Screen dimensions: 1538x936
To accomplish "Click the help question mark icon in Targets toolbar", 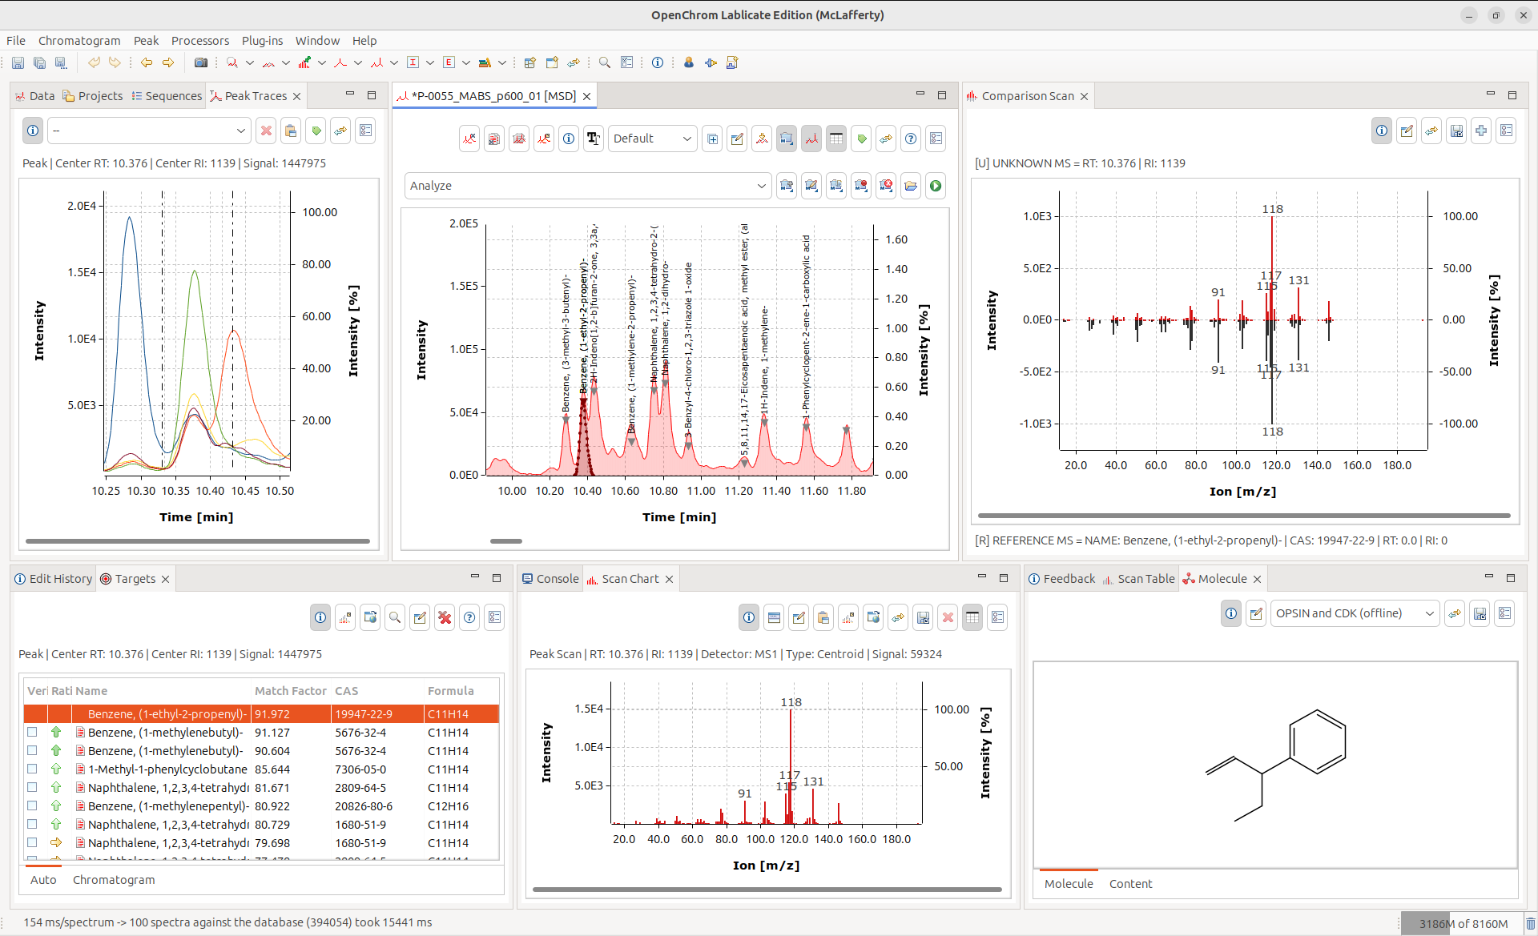I will (x=469, y=617).
